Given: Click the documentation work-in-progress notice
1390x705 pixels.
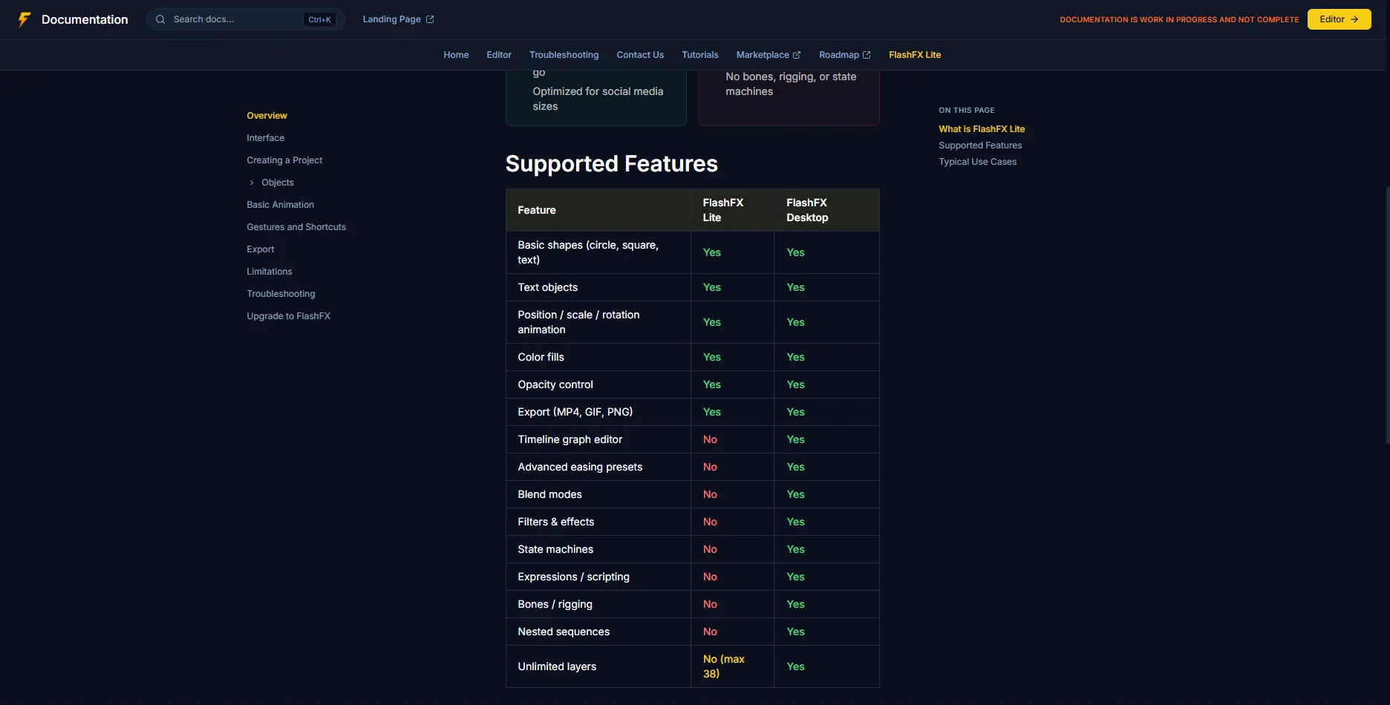Looking at the screenshot, I should (x=1179, y=19).
